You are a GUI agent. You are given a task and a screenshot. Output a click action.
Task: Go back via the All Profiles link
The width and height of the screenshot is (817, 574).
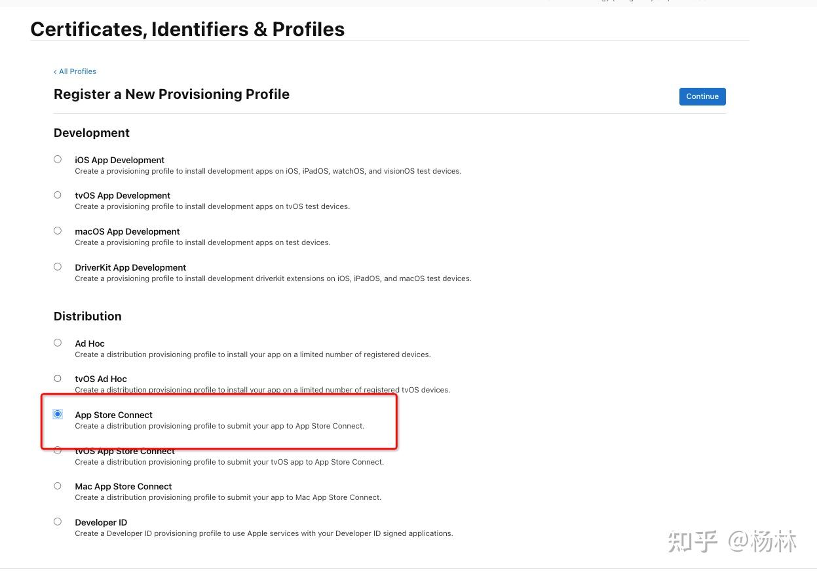pyautogui.click(x=75, y=71)
